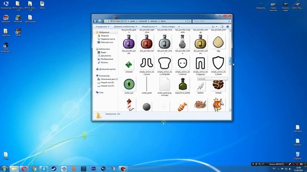This screenshot has width=307, height=172.
Task: Open the change view options dropdown arrow
Action: [x=216, y=27]
